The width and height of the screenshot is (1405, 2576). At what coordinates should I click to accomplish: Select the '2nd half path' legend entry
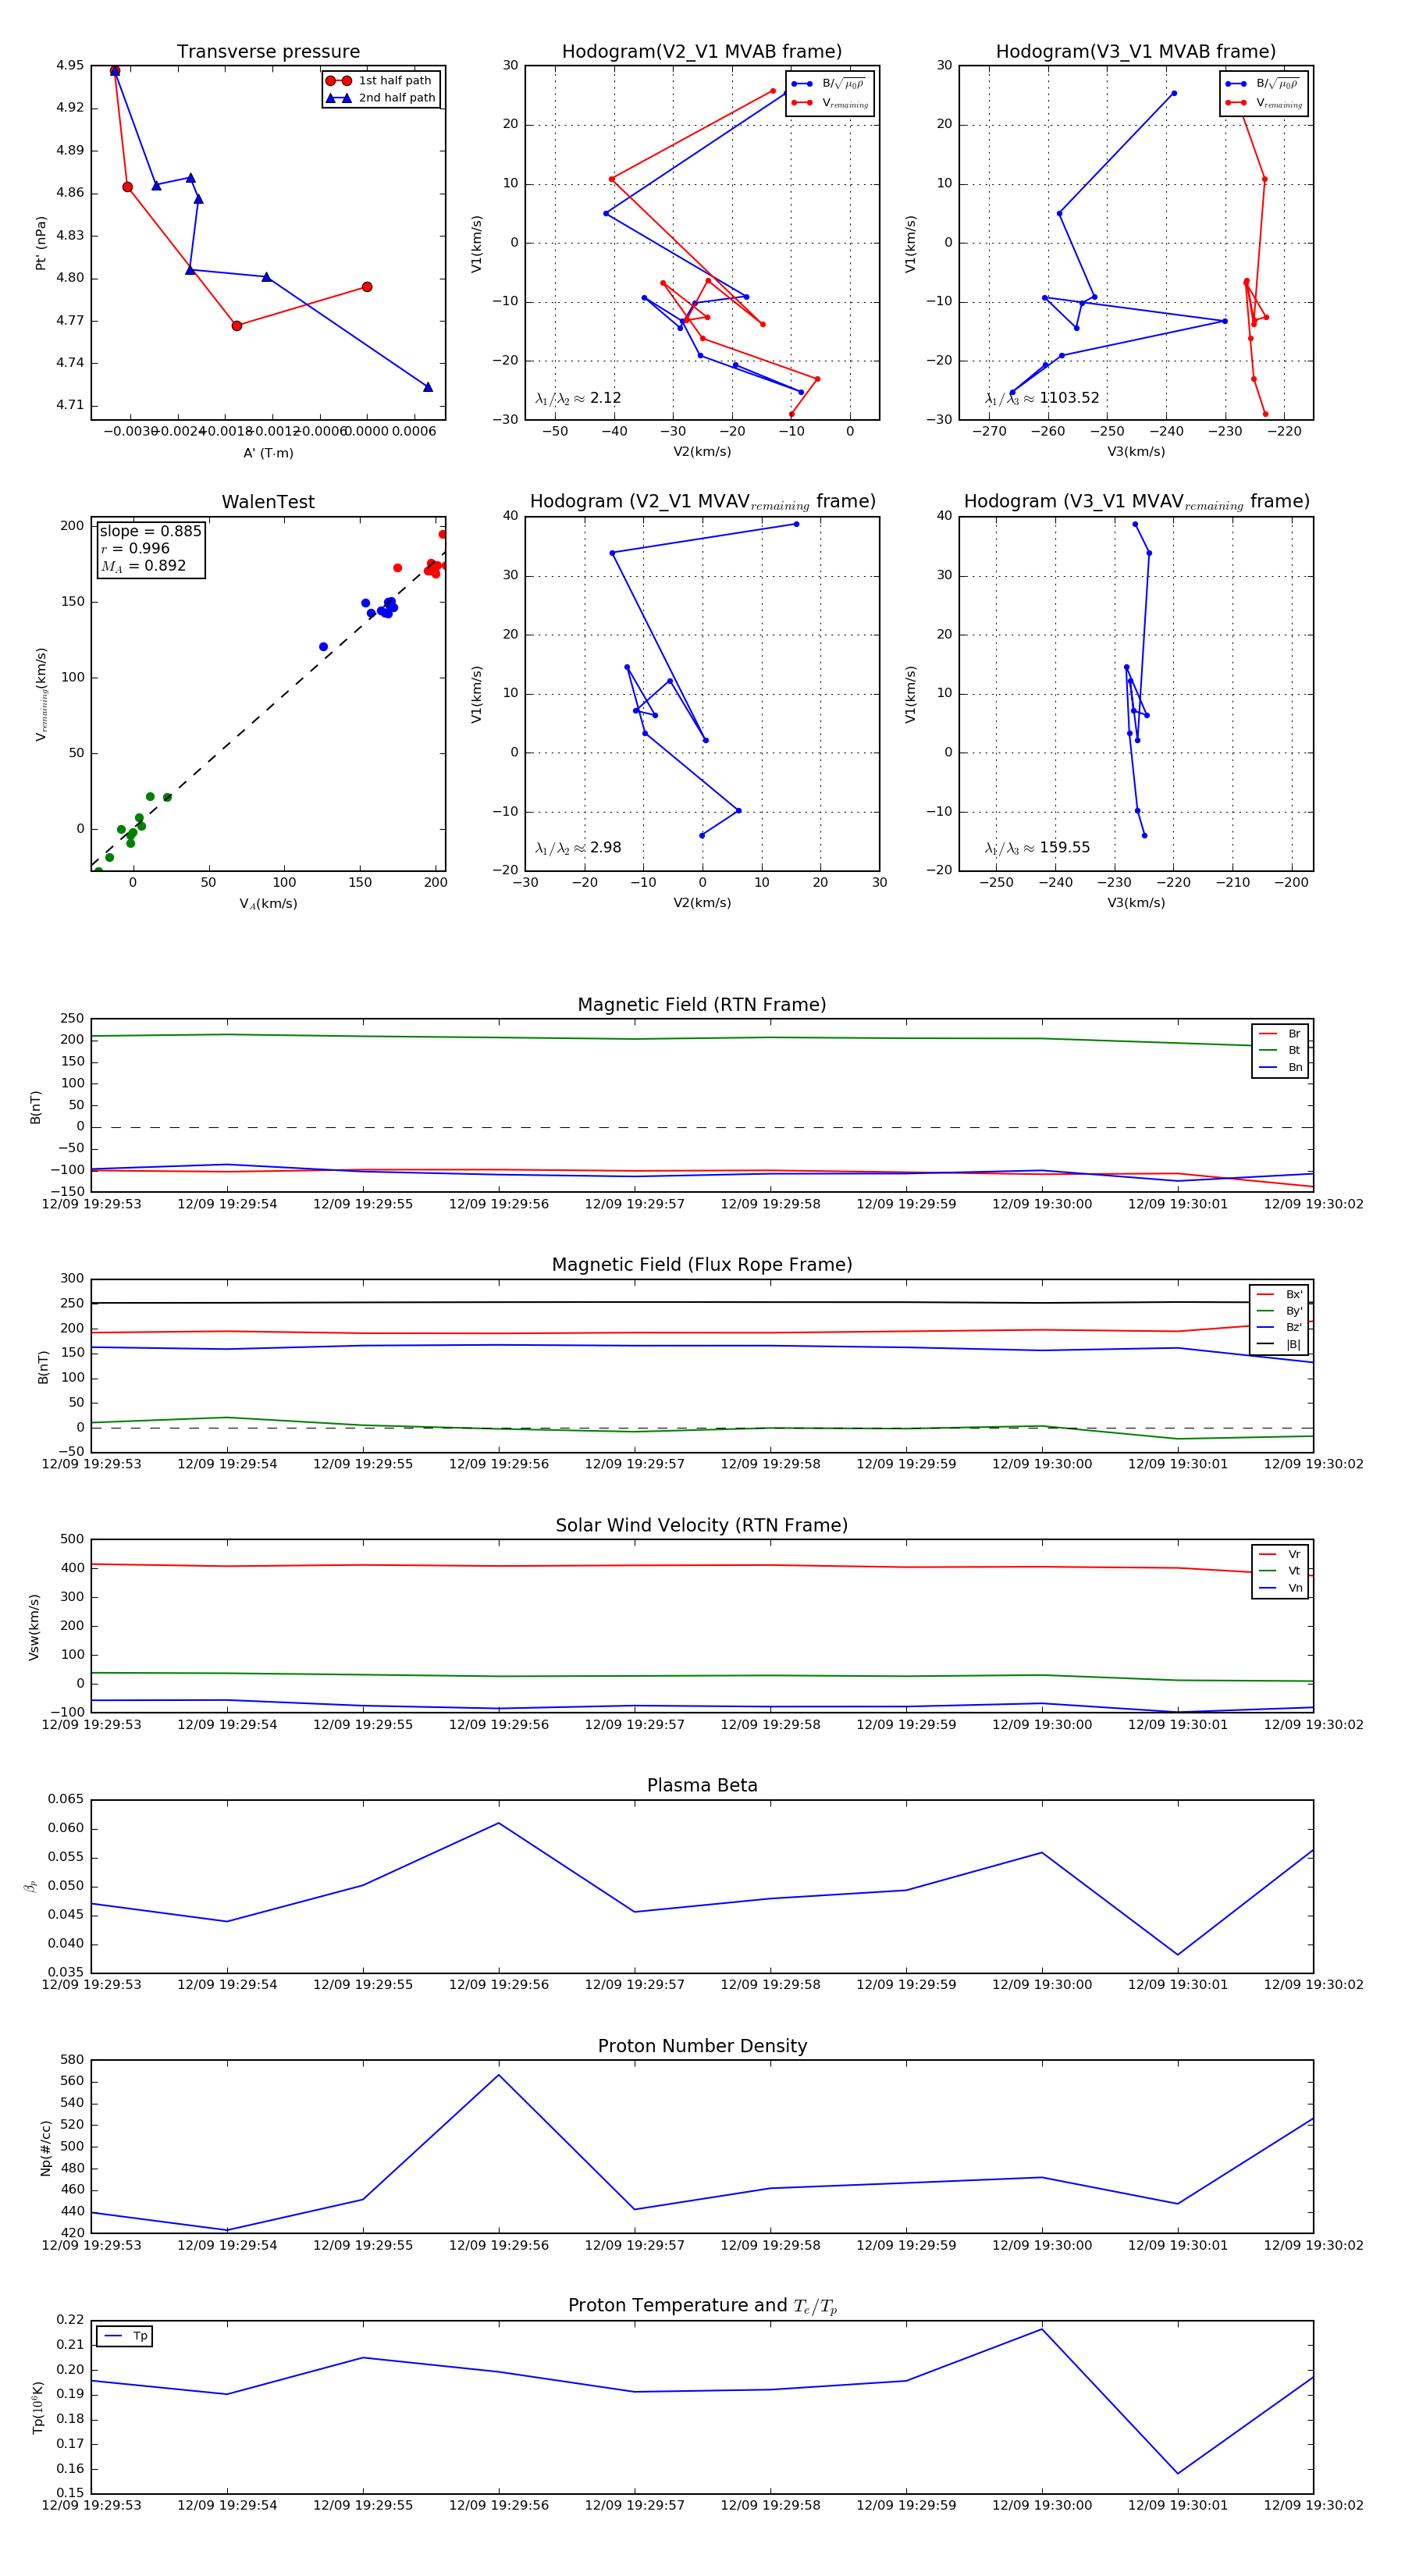[x=381, y=98]
